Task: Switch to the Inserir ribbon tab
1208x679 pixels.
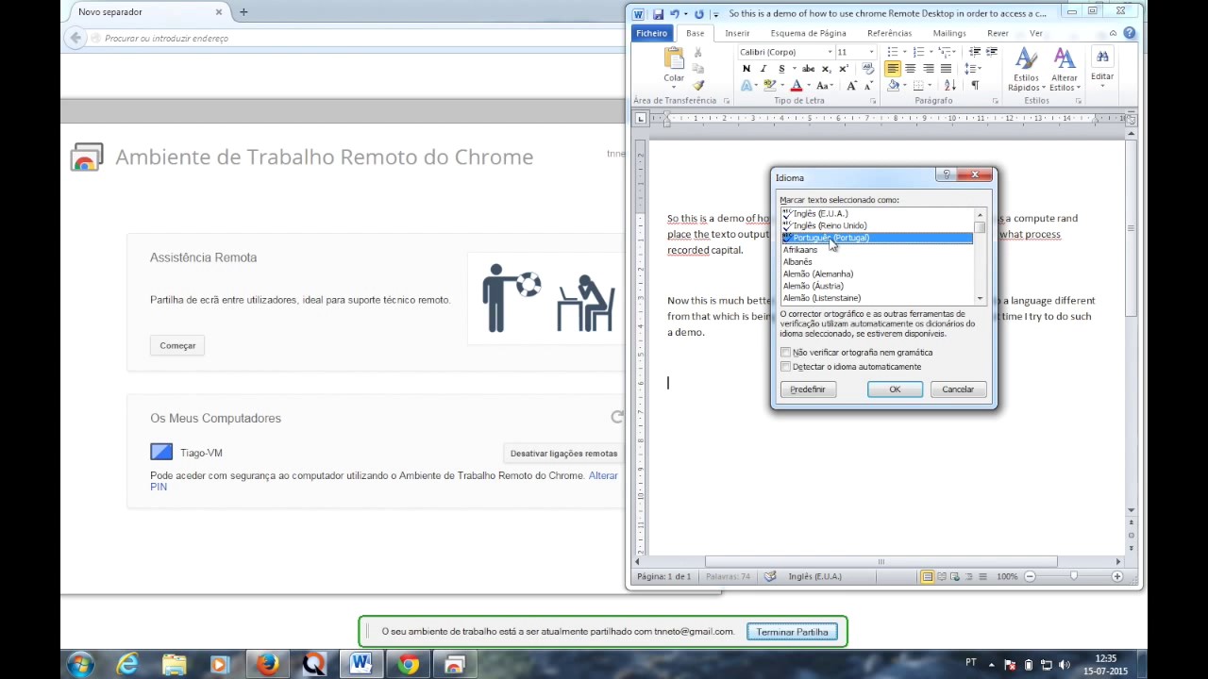Action: click(x=737, y=33)
